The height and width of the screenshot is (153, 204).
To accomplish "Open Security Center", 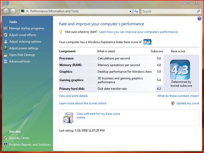I will [19, 138].
